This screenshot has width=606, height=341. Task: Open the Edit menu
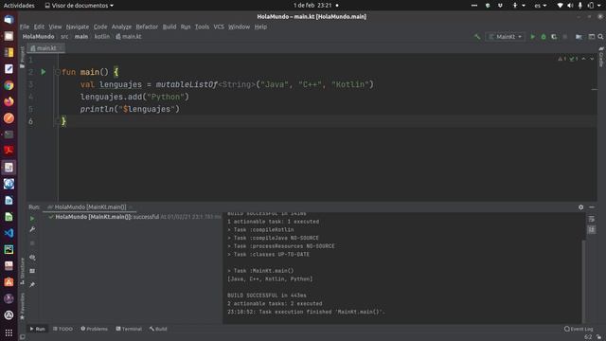(x=39, y=27)
